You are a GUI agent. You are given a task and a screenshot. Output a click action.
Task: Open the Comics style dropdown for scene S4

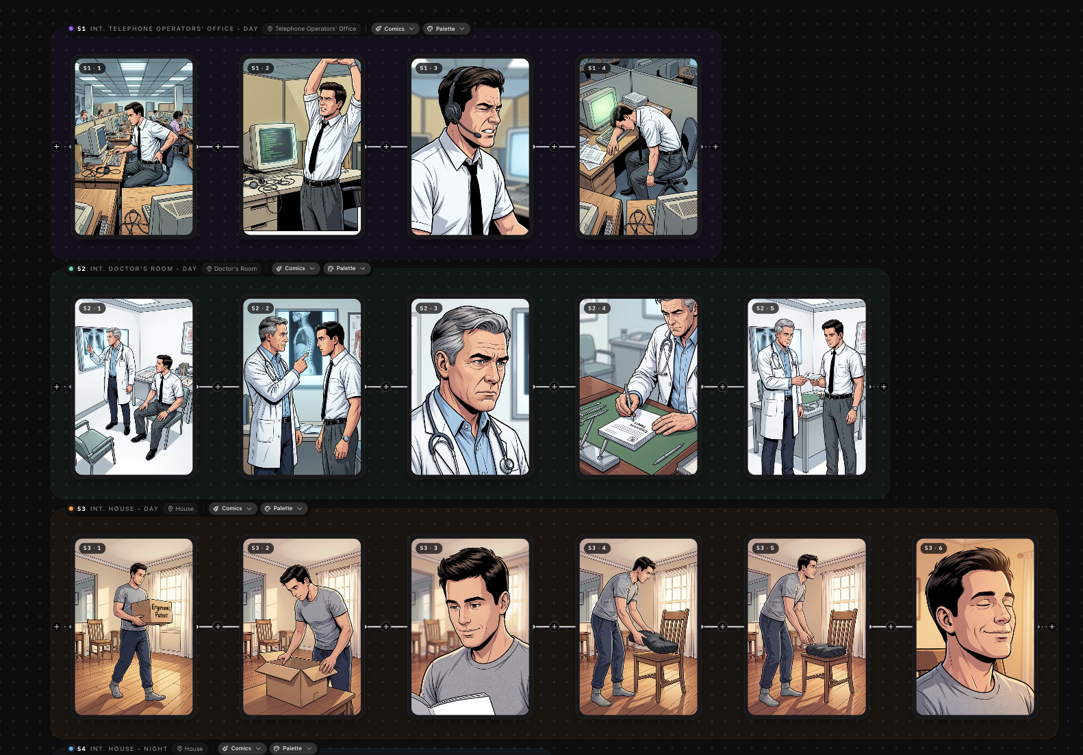pos(242,749)
